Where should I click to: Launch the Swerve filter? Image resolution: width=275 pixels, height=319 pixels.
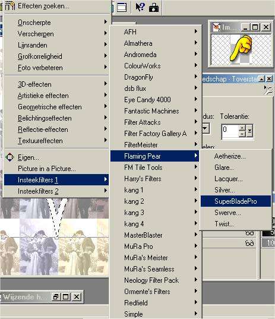(236, 213)
